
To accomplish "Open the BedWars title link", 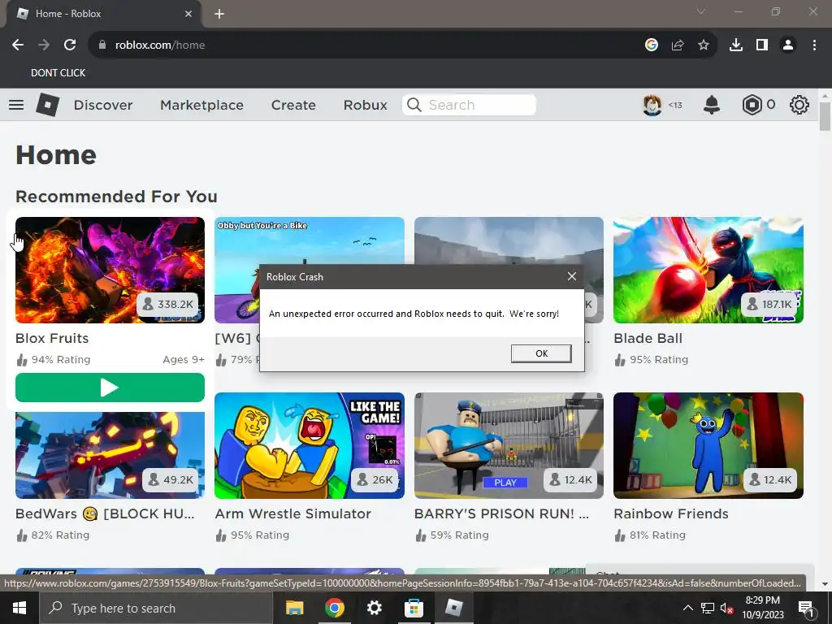I will point(105,513).
